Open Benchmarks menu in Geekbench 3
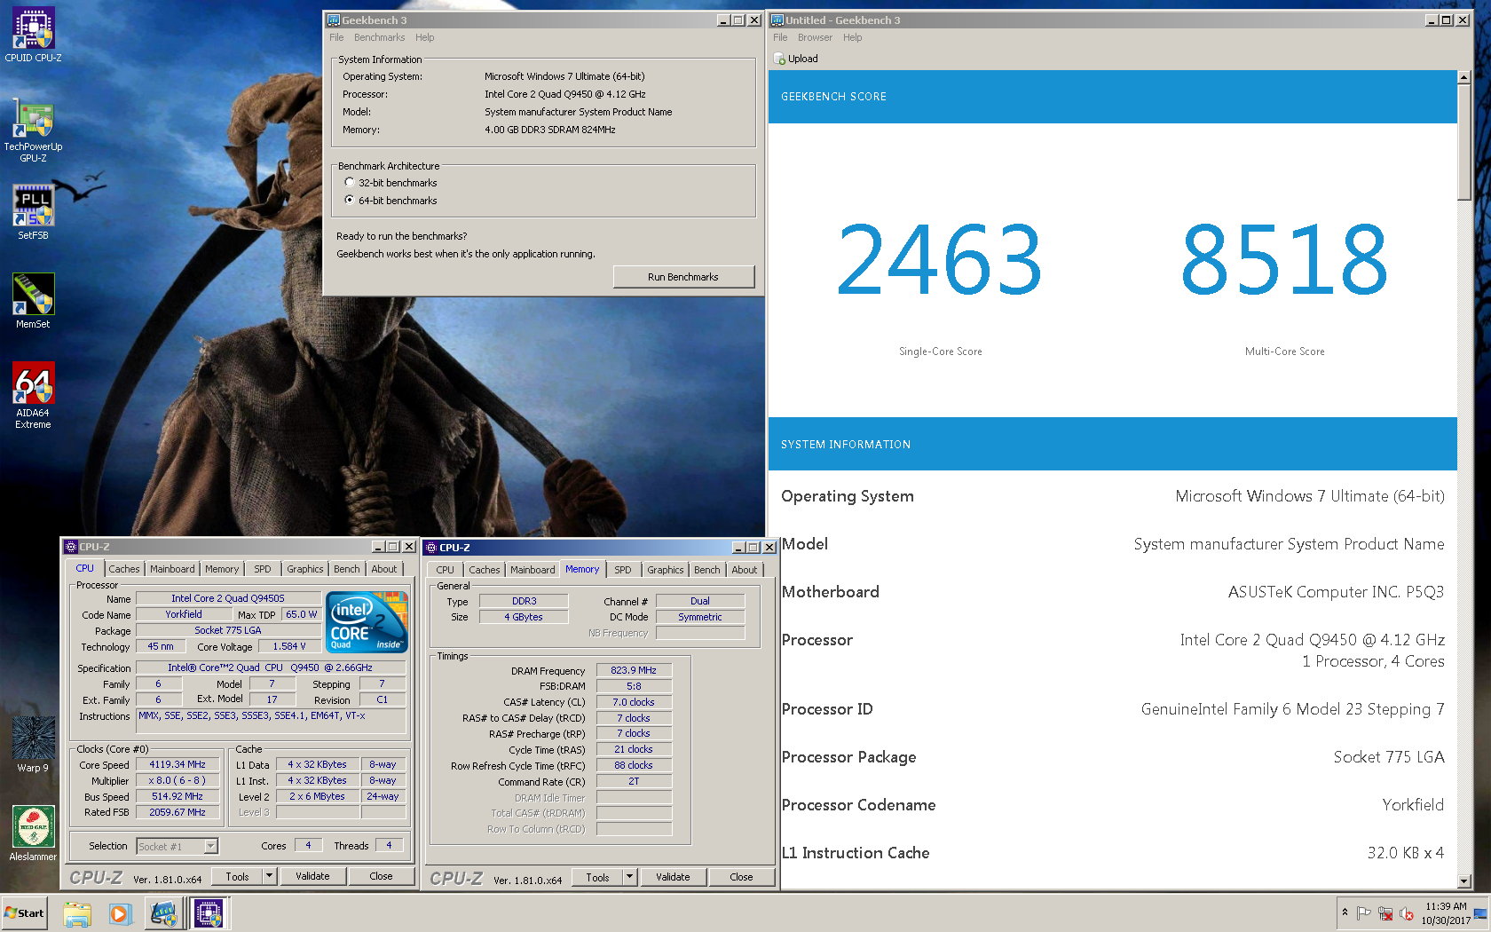Viewport: 1491px width, 932px height. 379,37
